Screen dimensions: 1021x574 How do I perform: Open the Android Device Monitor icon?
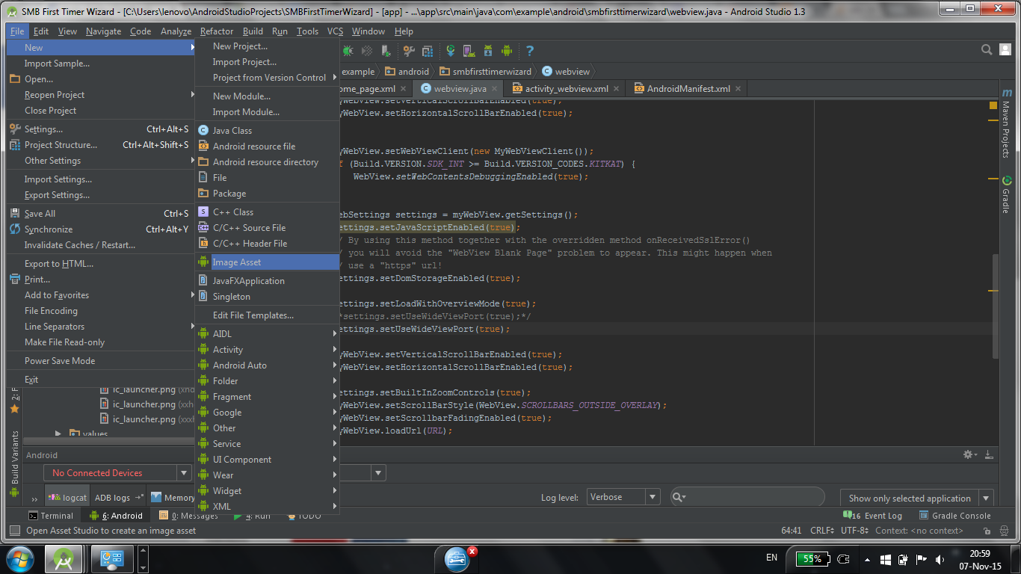(x=507, y=51)
